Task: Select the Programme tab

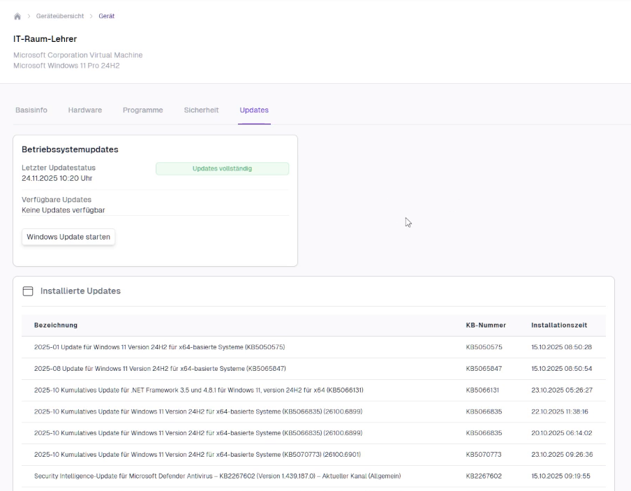Action: [142, 110]
